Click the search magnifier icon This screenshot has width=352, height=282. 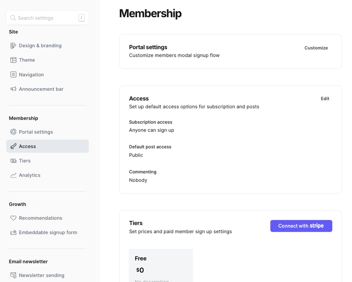[13, 18]
